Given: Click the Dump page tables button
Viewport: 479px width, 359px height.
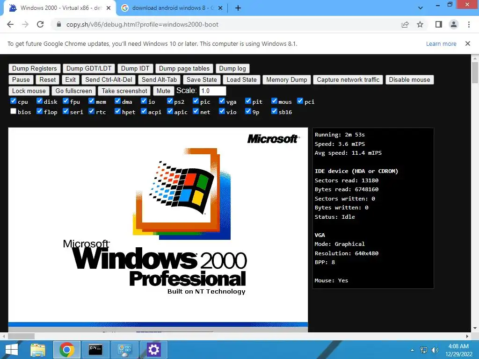Looking at the screenshot, I should pyautogui.click(x=184, y=68).
